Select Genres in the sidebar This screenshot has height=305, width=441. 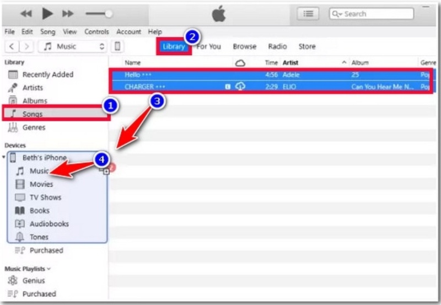point(34,127)
